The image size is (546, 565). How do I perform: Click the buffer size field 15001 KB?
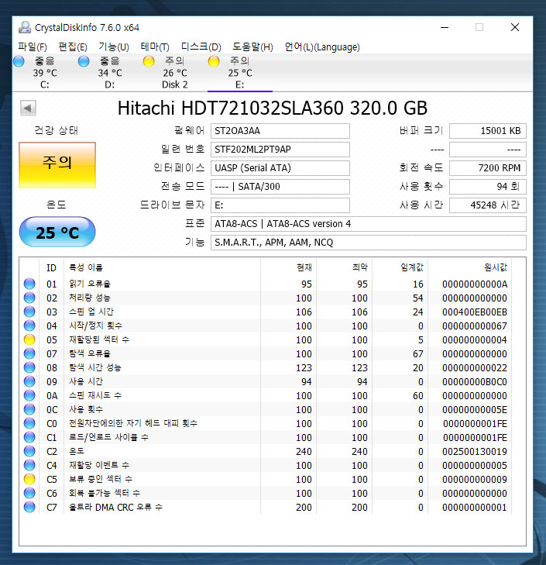[488, 131]
